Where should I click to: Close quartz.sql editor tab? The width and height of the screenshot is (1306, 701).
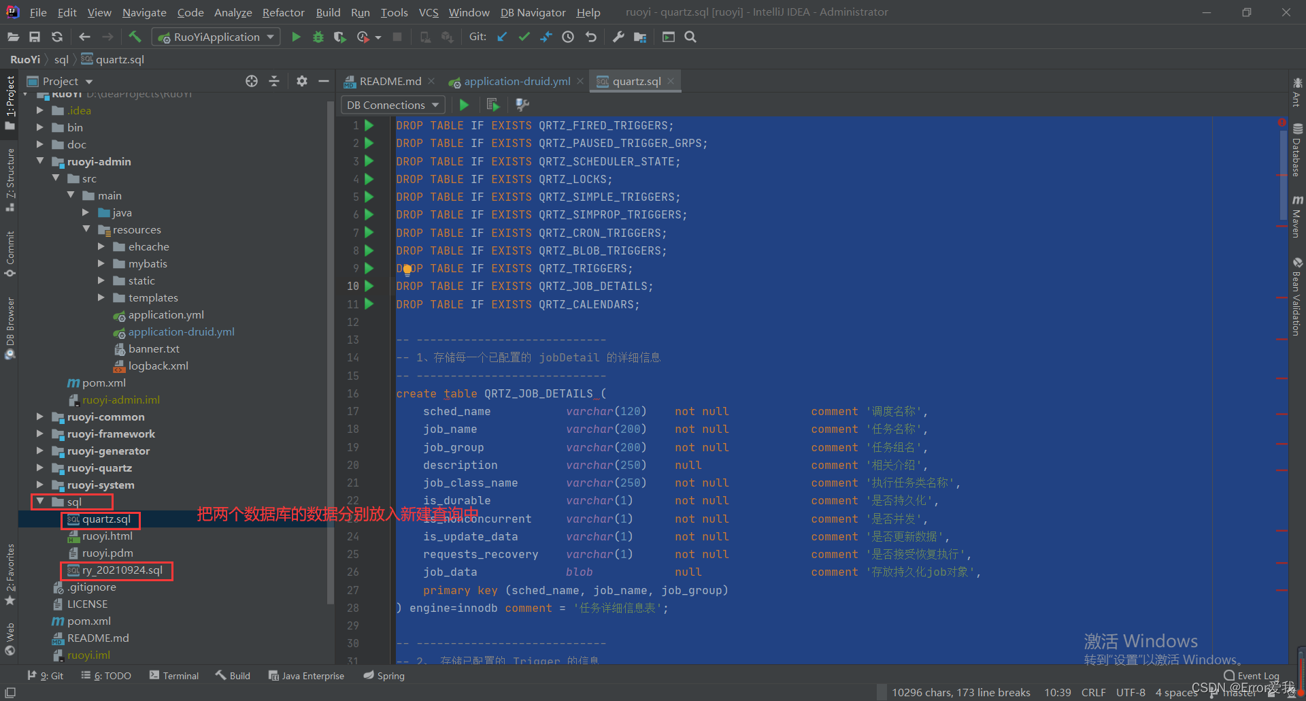point(671,81)
